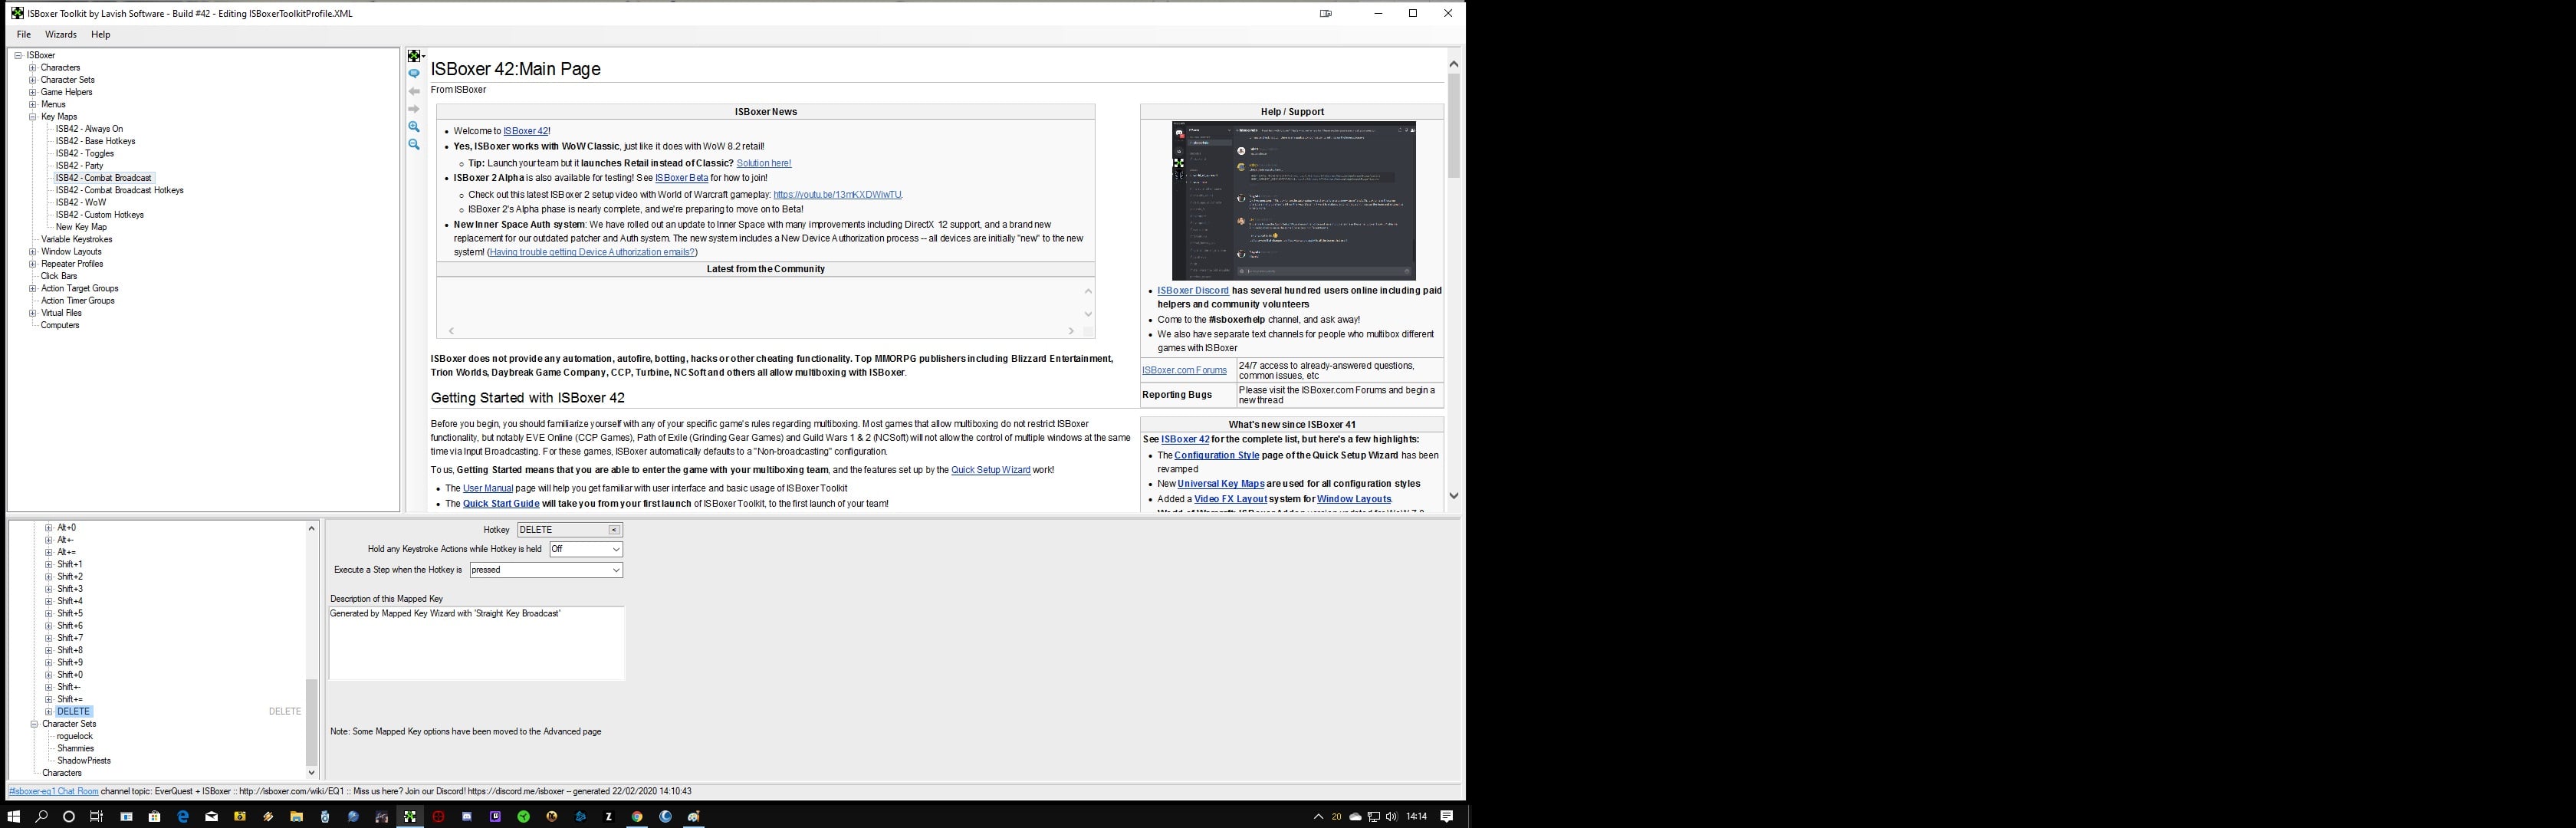Select the ShadowPriests character set
This screenshot has width=2576, height=828.
pos(84,761)
